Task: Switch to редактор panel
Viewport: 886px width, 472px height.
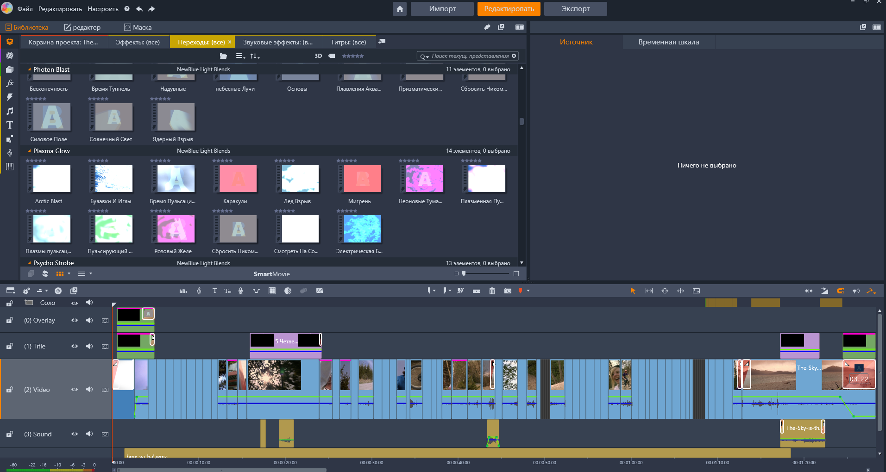Action: coord(82,27)
